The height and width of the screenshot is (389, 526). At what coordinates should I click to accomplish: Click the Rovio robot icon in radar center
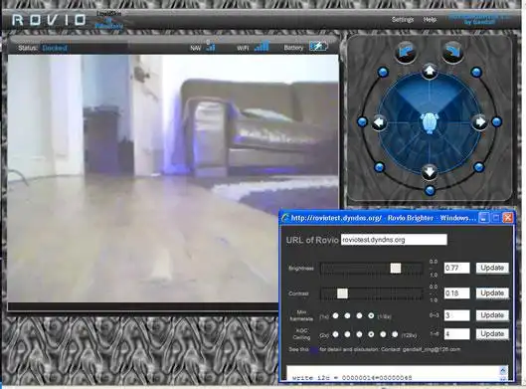point(430,123)
